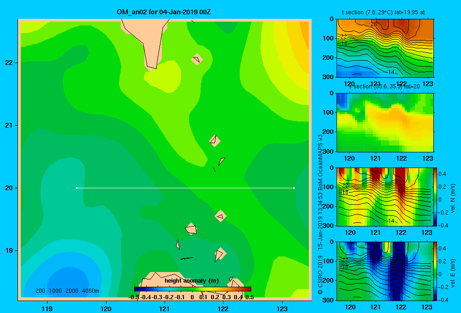This screenshot has width=461, height=313.
Task: Click the 'vel. E (m/s)' vertical axis label
Action: pyautogui.click(x=453, y=272)
